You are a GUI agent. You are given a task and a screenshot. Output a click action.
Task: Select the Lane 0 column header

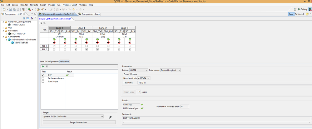coord(60,28)
